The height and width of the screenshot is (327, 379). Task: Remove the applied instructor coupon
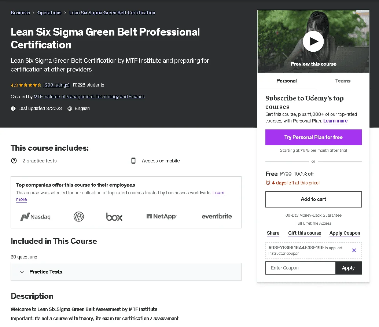[x=354, y=250]
